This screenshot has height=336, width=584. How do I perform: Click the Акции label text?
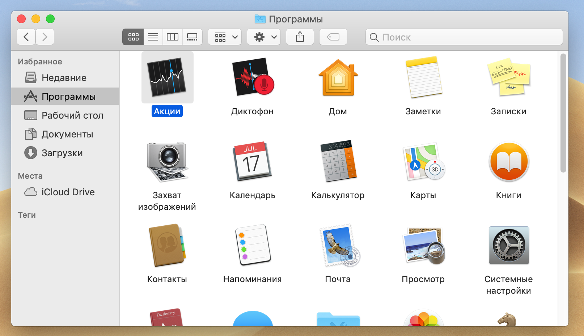coord(167,111)
